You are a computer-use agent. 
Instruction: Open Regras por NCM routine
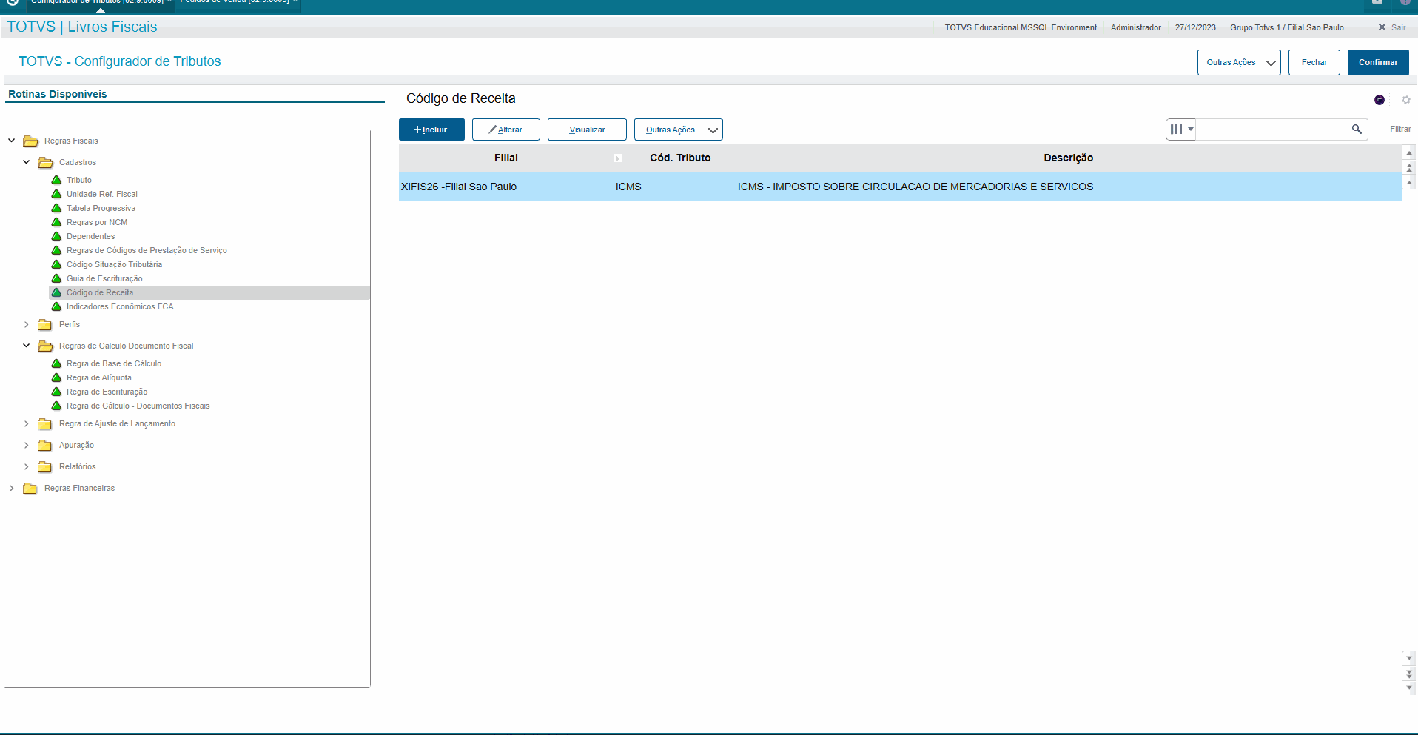[x=96, y=222]
